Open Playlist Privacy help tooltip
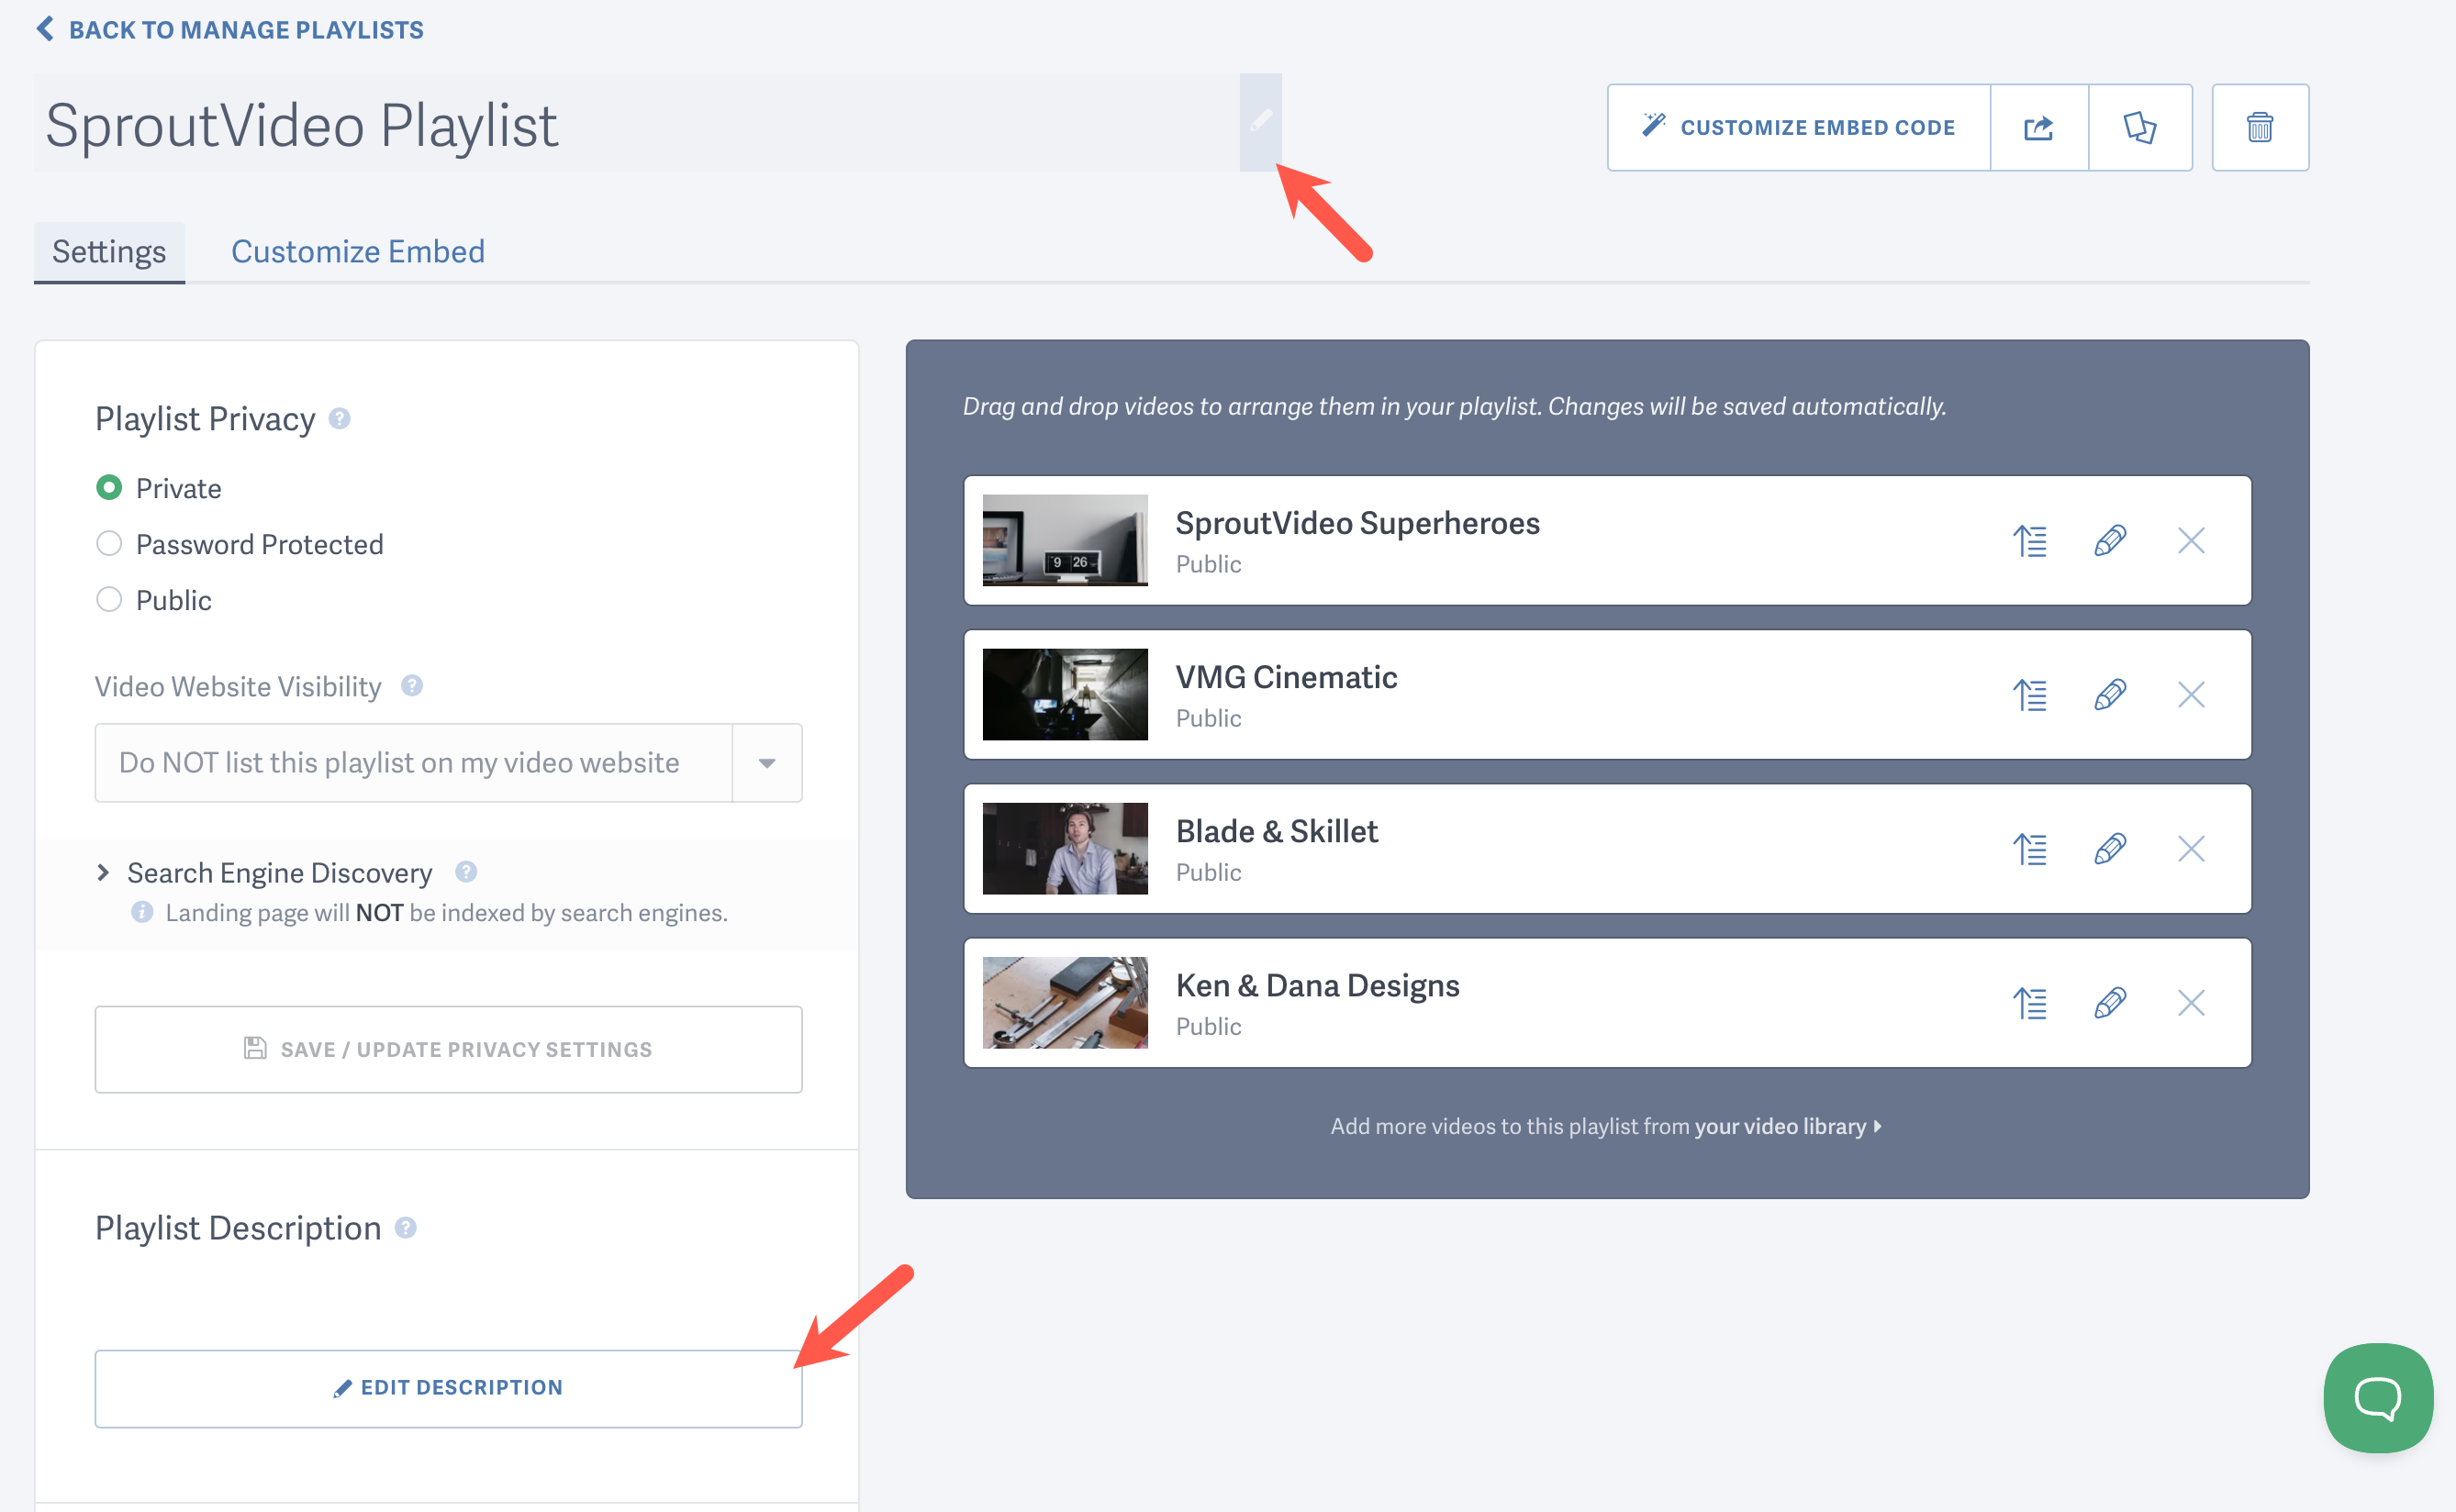This screenshot has width=2456, height=1512. click(340, 419)
